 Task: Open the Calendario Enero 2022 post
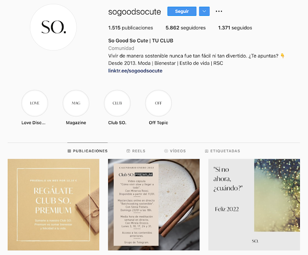(x=154, y=204)
